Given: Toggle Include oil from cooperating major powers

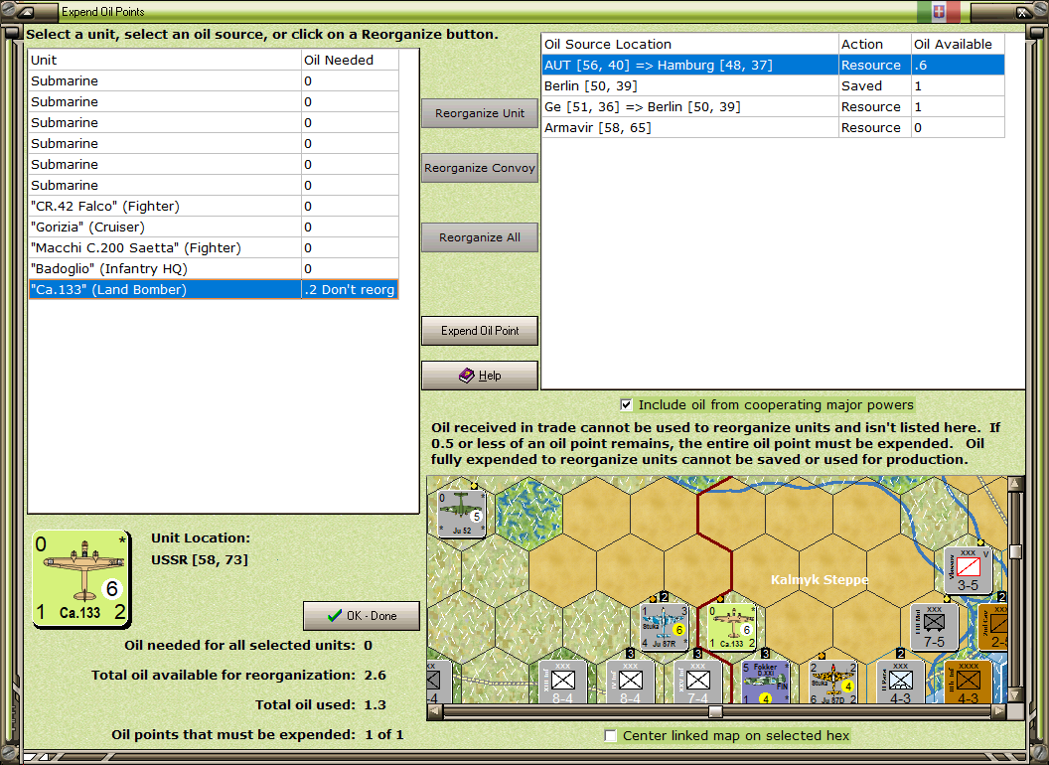Looking at the screenshot, I should [626, 404].
